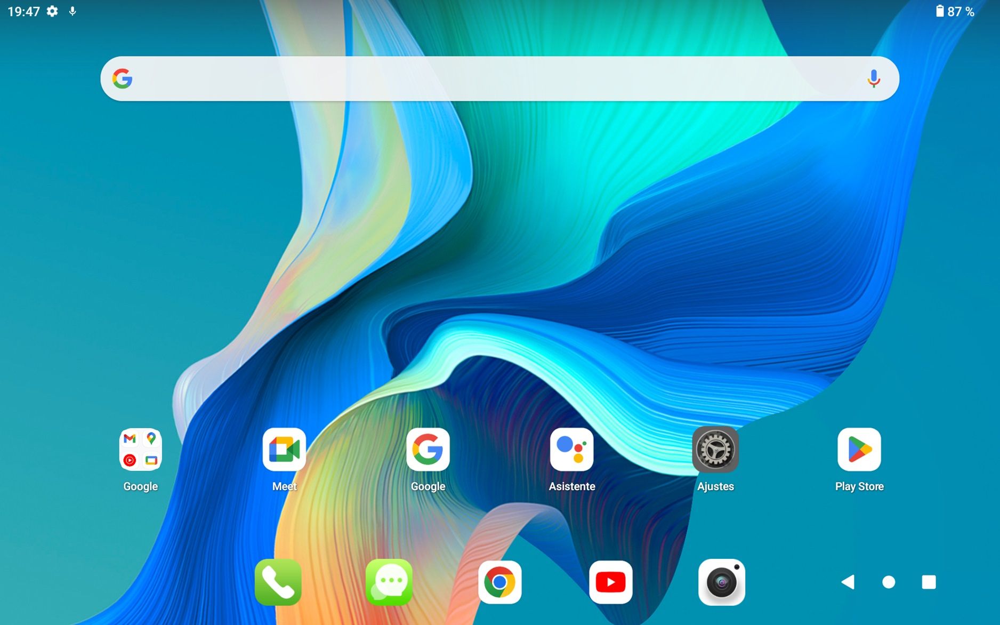The height and width of the screenshot is (625, 1000).
Task: Open the Google apps folder
Action: (140, 450)
